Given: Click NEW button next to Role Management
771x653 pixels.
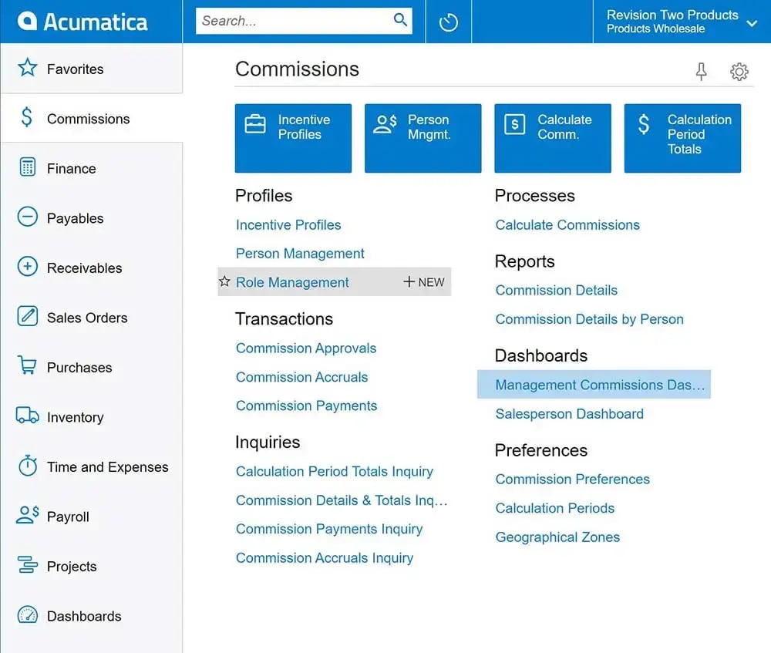Looking at the screenshot, I should (x=424, y=281).
